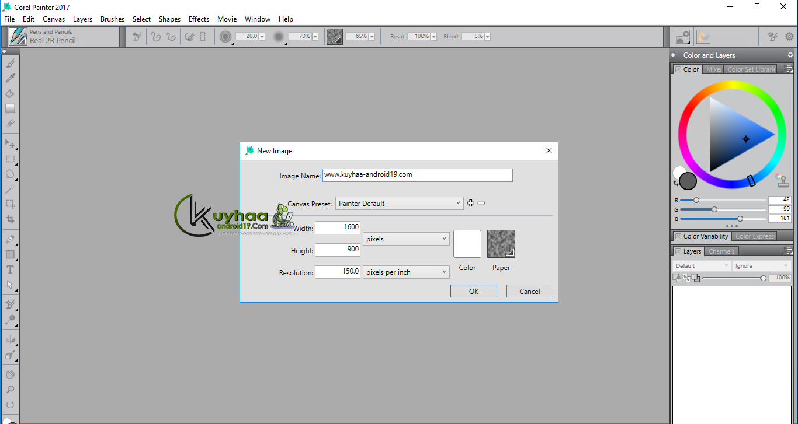Image resolution: width=798 pixels, height=424 pixels.
Task: Open the Effects menu
Action: [199, 19]
